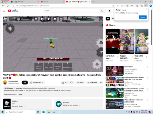The height and width of the screenshot is (114, 153).
Task: Open GoldenHead channel avatar
Action: click(x=5, y=82)
